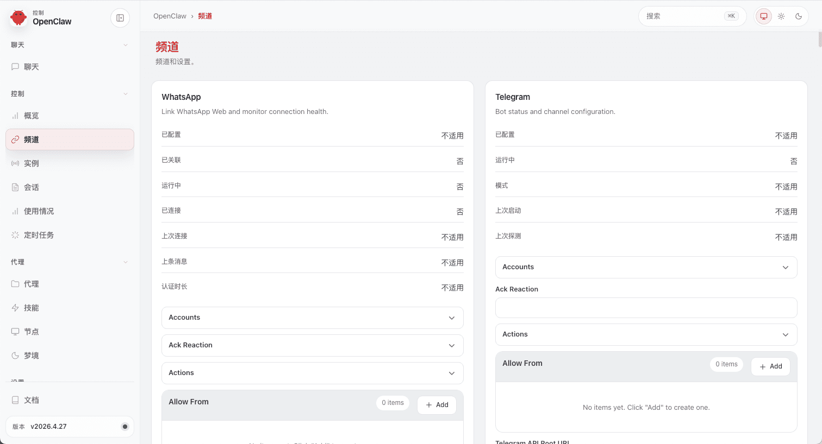Expand WhatsApp Actions section
This screenshot has height=444, width=822.
pos(313,373)
